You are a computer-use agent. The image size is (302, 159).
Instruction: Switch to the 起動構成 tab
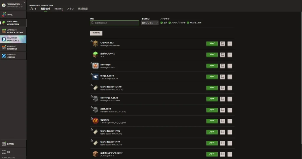tap(45, 9)
